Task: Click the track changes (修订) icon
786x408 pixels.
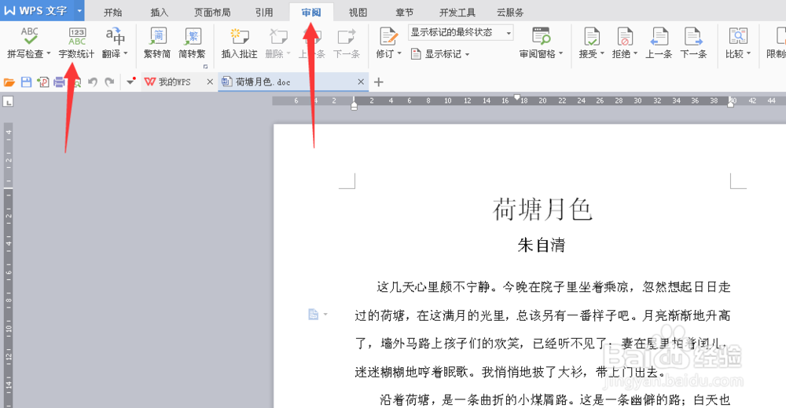Action: (x=388, y=36)
